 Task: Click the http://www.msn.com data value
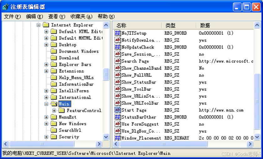pyautogui.click(x=221, y=110)
